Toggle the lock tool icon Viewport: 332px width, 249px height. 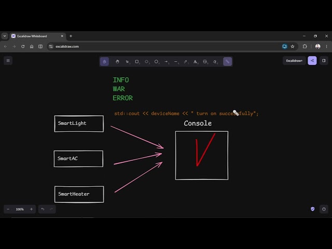click(x=104, y=62)
